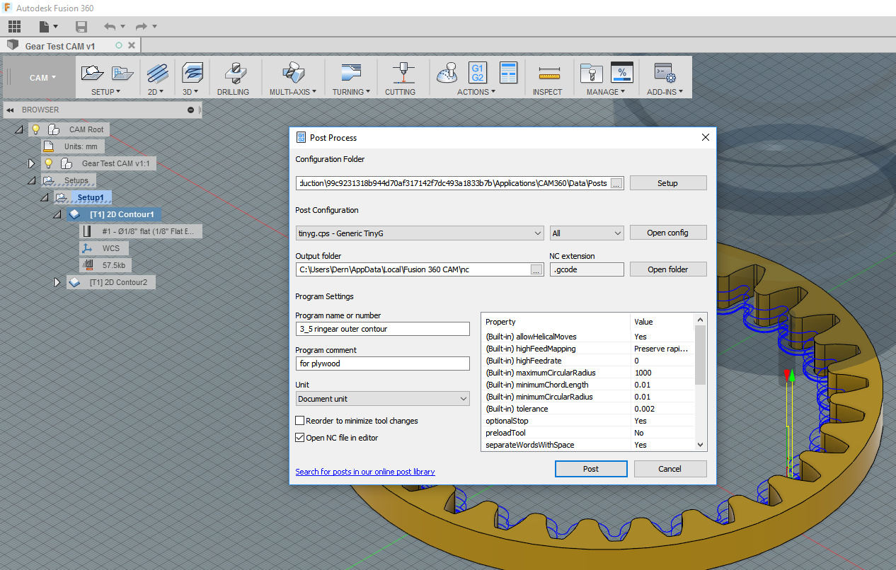
Task: Collapse the 2D Contour1 node
Action: tap(57, 214)
